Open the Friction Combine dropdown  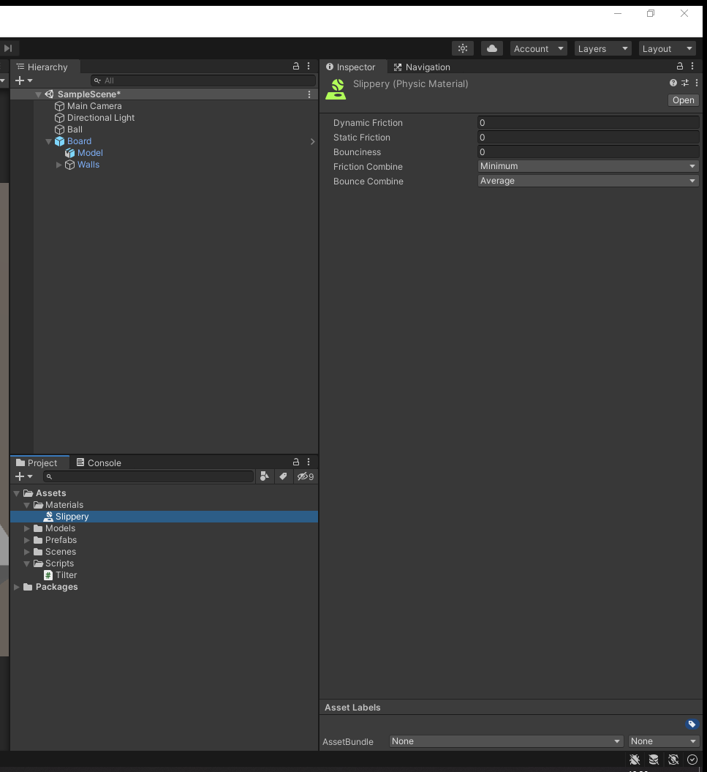pyautogui.click(x=588, y=166)
